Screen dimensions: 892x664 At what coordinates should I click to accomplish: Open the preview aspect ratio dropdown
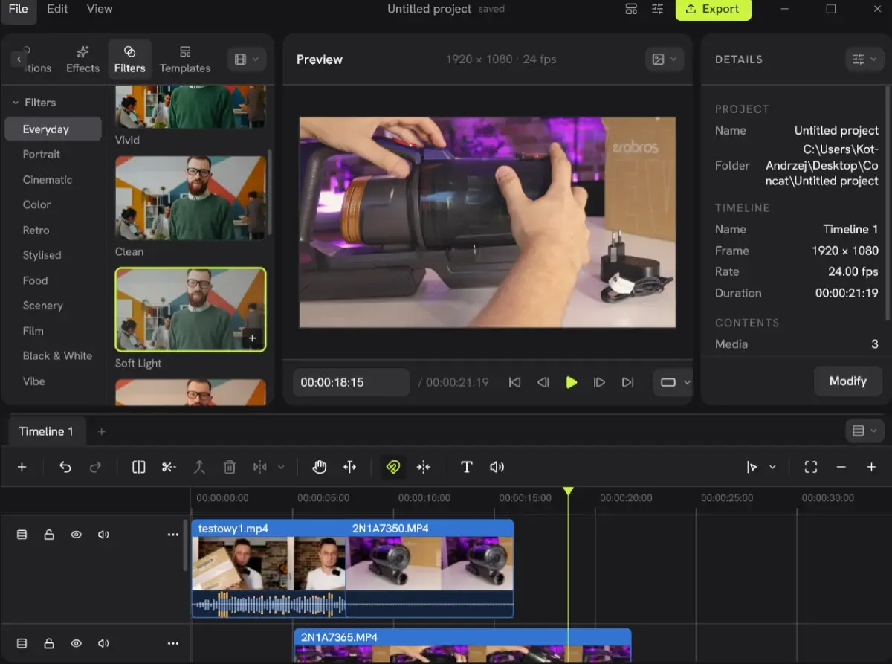click(674, 382)
